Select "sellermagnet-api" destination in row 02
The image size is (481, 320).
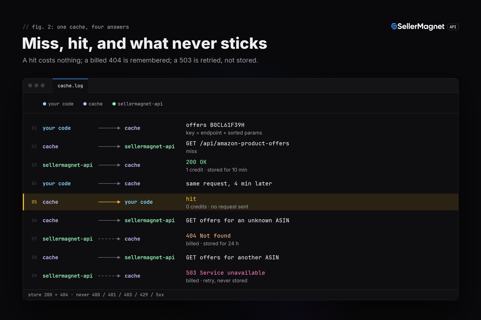click(150, 147)
